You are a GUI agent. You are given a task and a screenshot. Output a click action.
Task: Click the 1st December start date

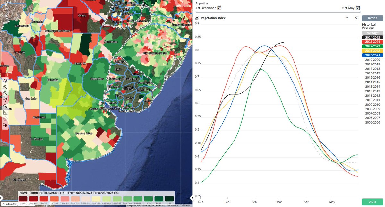(x=206, y=8)
